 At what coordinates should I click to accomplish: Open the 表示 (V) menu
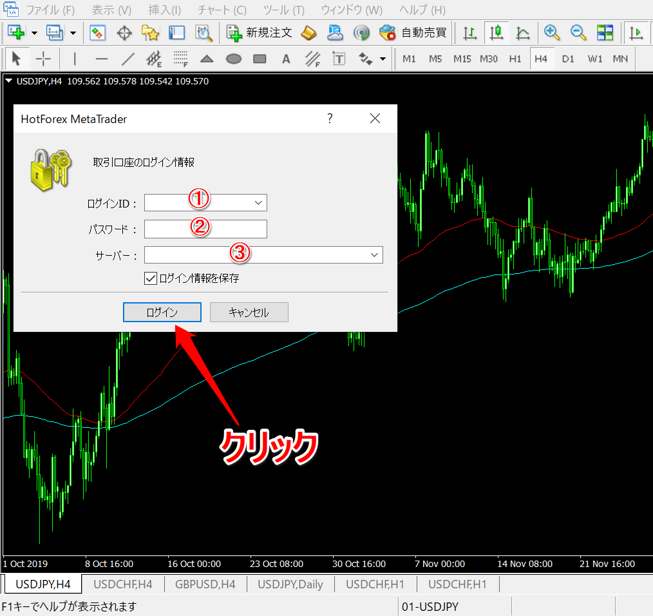click(111, 10)
